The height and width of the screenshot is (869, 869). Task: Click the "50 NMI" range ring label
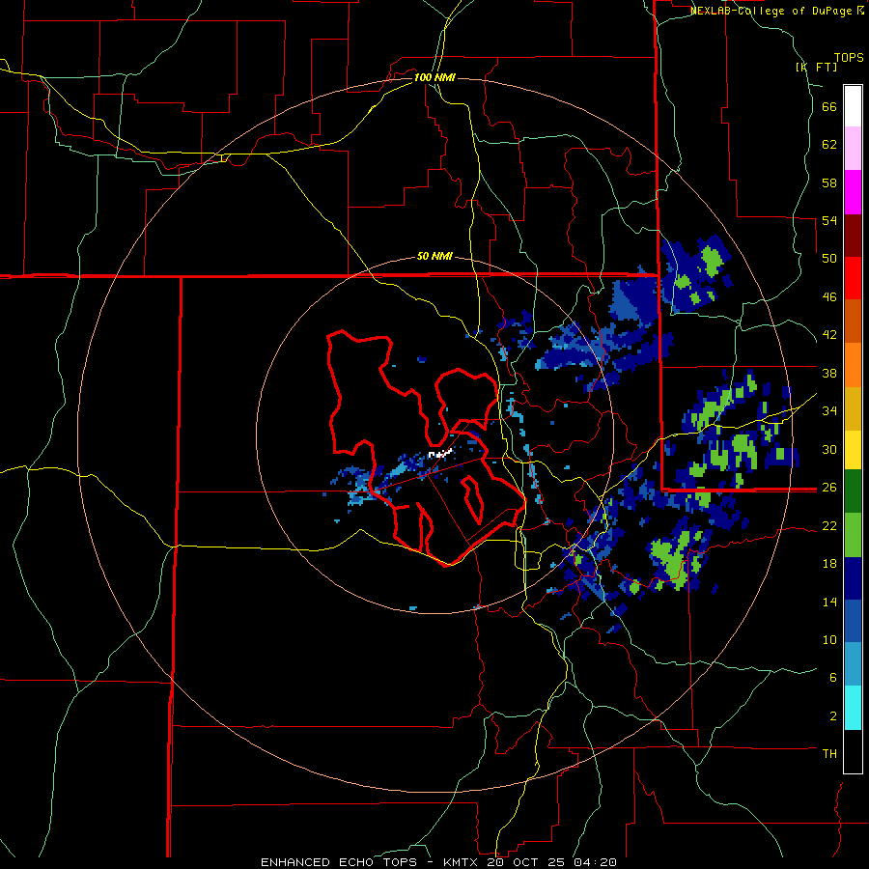point(434,256)
